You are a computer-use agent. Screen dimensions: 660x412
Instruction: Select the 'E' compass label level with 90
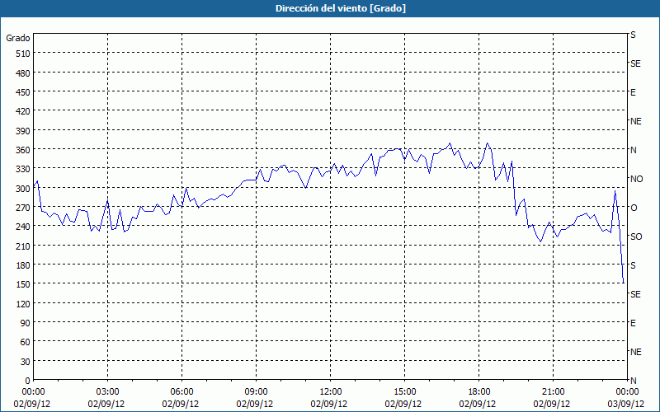point(633,323)
